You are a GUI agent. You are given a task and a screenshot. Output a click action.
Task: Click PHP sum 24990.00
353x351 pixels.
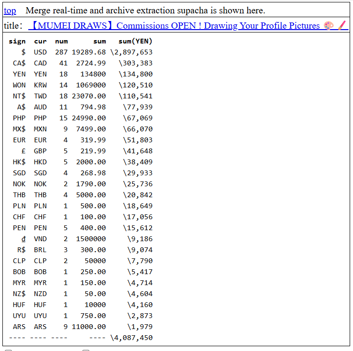(88, 118)
